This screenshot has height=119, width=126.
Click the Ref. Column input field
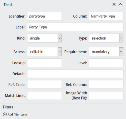[106, 84]
